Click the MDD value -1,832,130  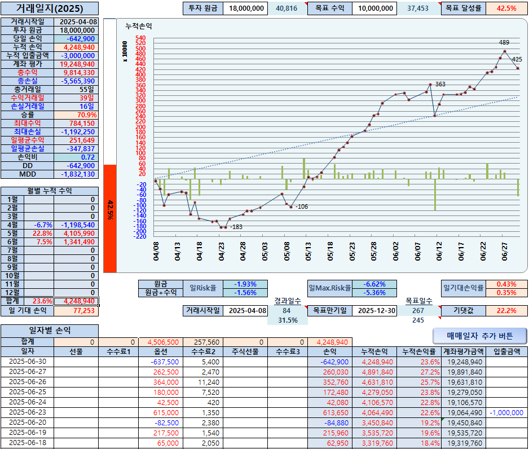pos(76,174)
